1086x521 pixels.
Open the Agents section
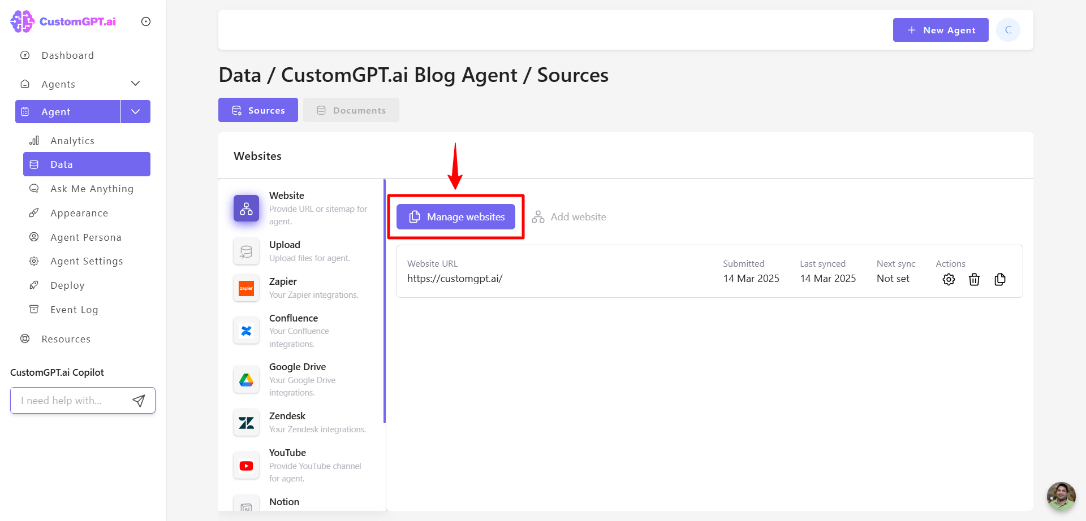(58, 84)
